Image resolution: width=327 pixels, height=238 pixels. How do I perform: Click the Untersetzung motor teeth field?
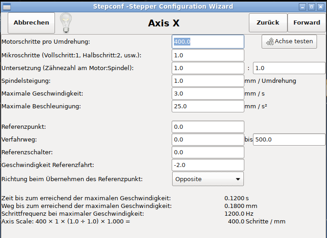(208, 68)
